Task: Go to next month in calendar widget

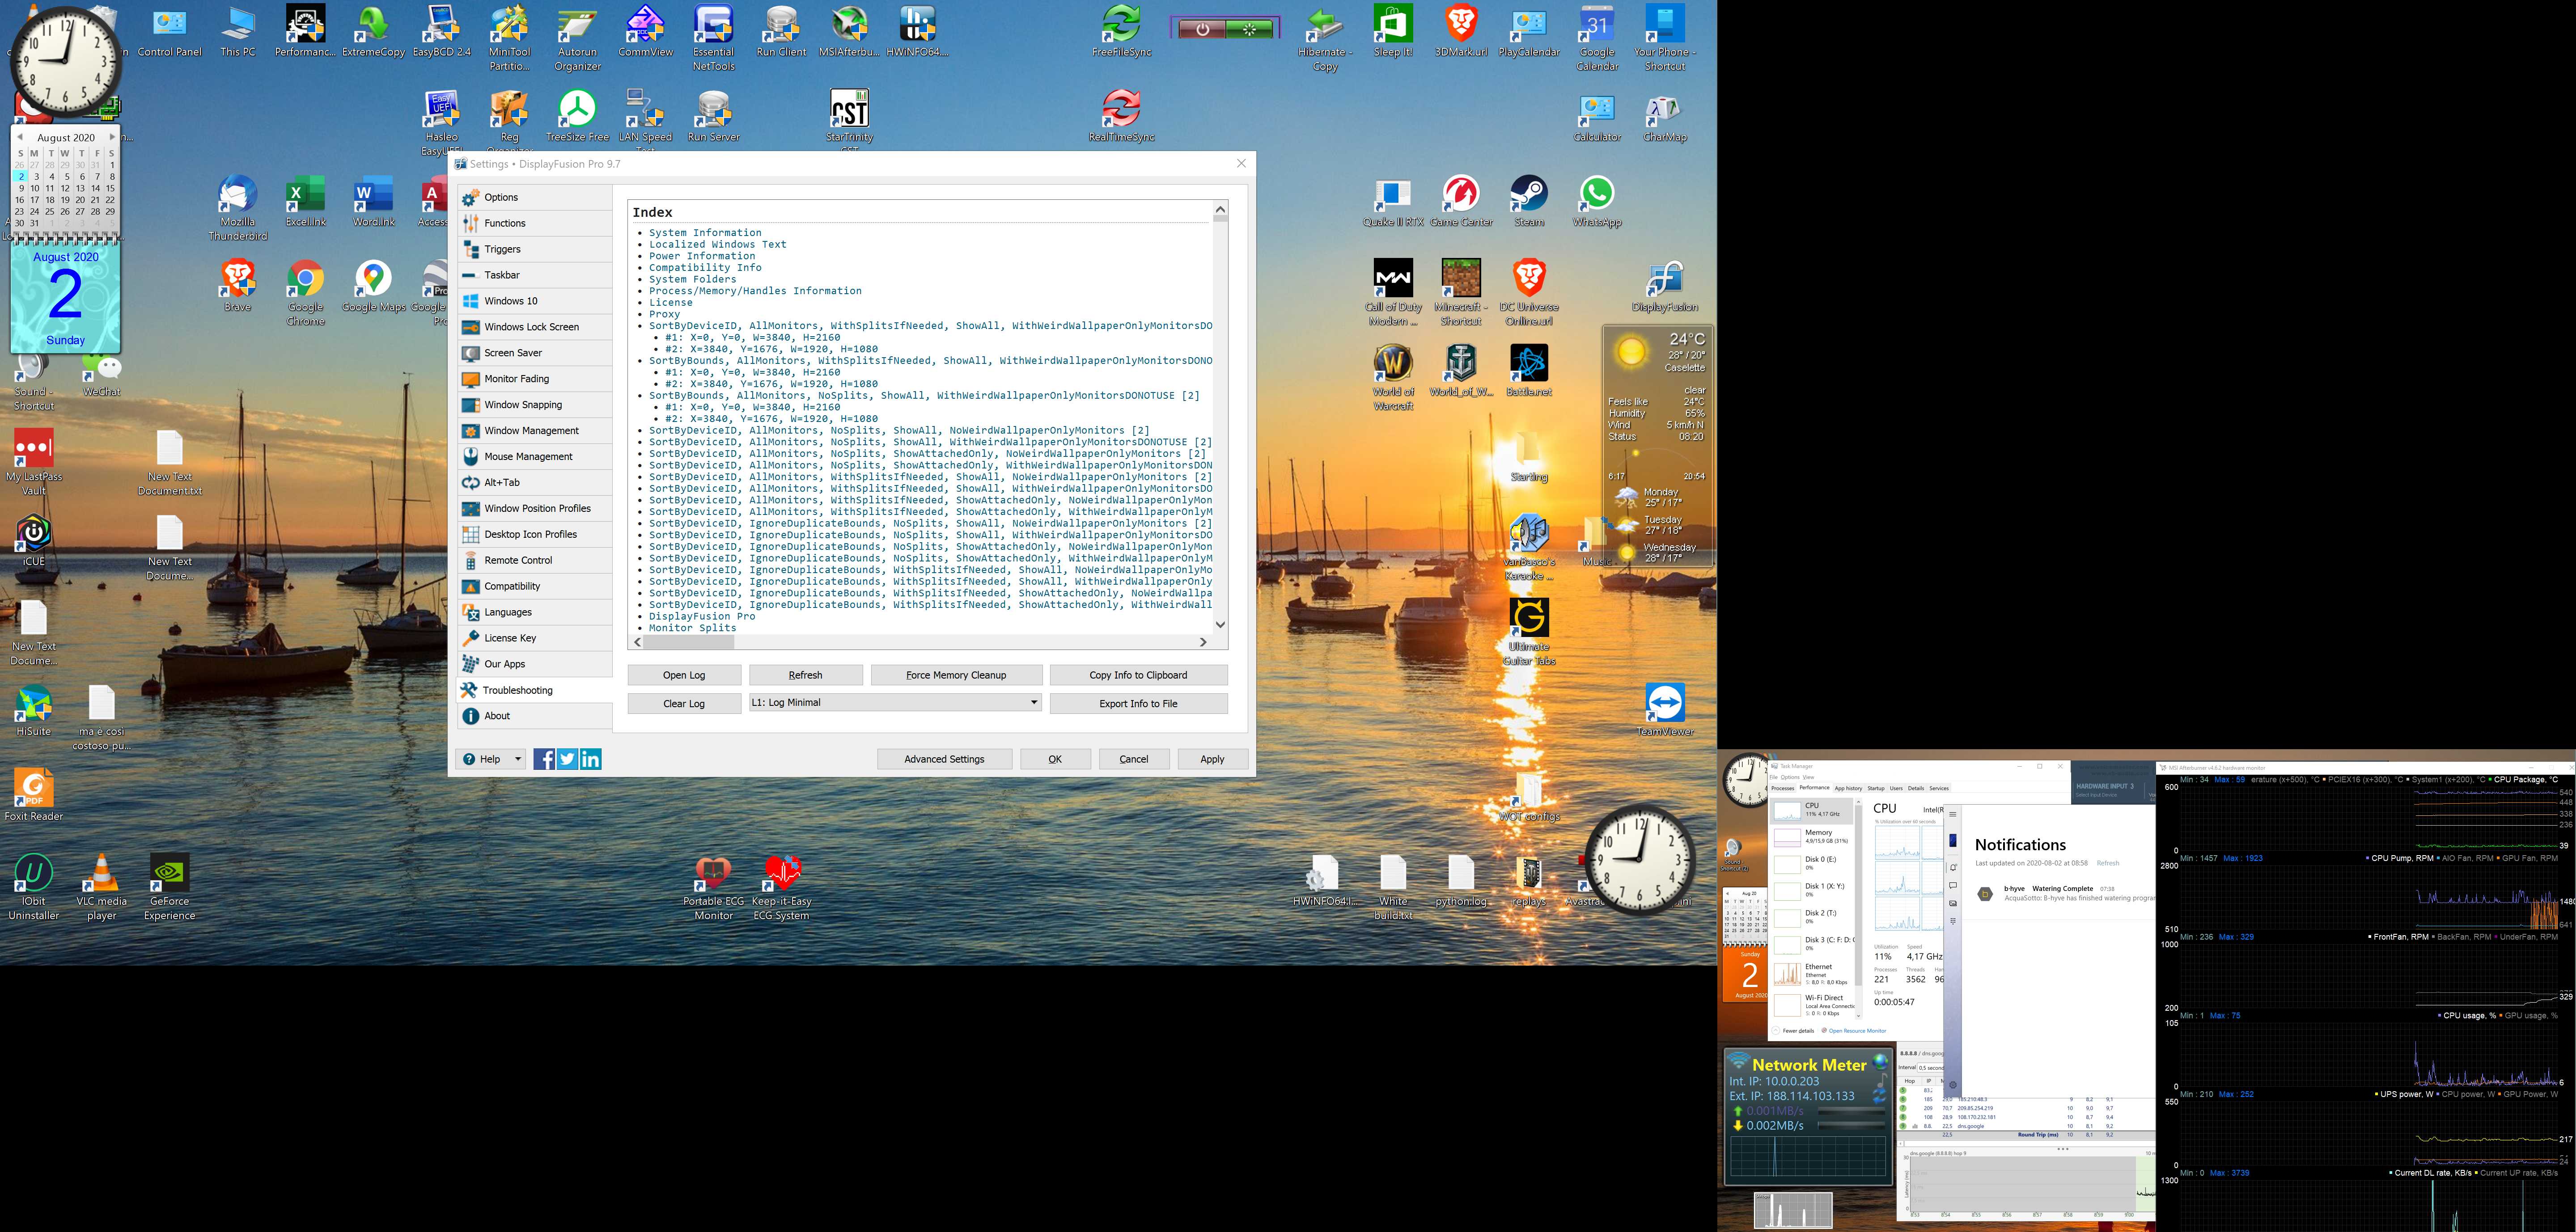Action: point(112,137)
